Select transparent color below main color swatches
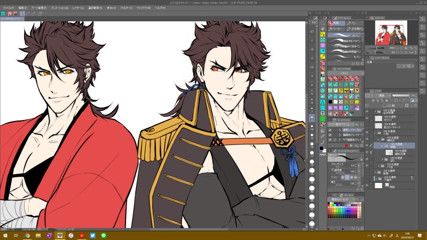This screenshot has height=240, width=427. 323,155
